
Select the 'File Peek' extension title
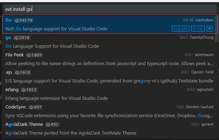(x=14, y=55)
